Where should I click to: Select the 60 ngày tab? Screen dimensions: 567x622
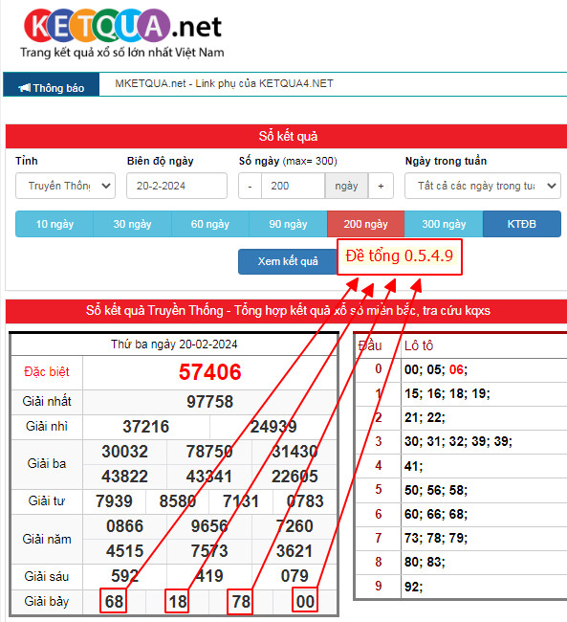(x=210, y=224)
